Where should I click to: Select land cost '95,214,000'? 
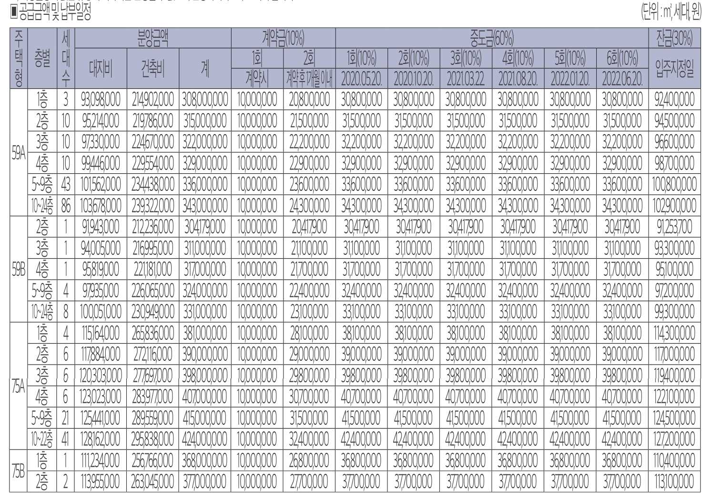(x=101, y=121)
